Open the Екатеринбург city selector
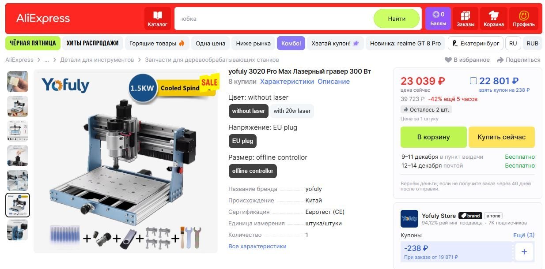The image size is (545, 269). pyautogui.click(x=476, y=43)
